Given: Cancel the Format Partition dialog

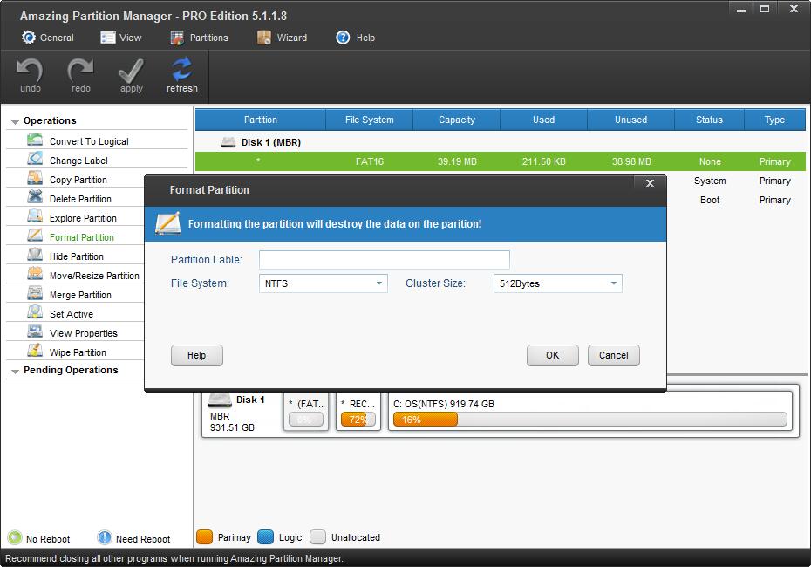Looking at the screenshot, I should coord(613,355).
